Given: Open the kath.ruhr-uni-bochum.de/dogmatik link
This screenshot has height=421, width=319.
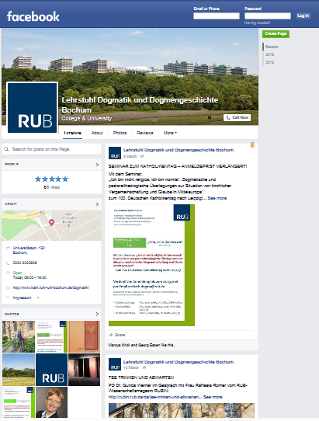Looking at the screenshot, I should pos(51,287).
